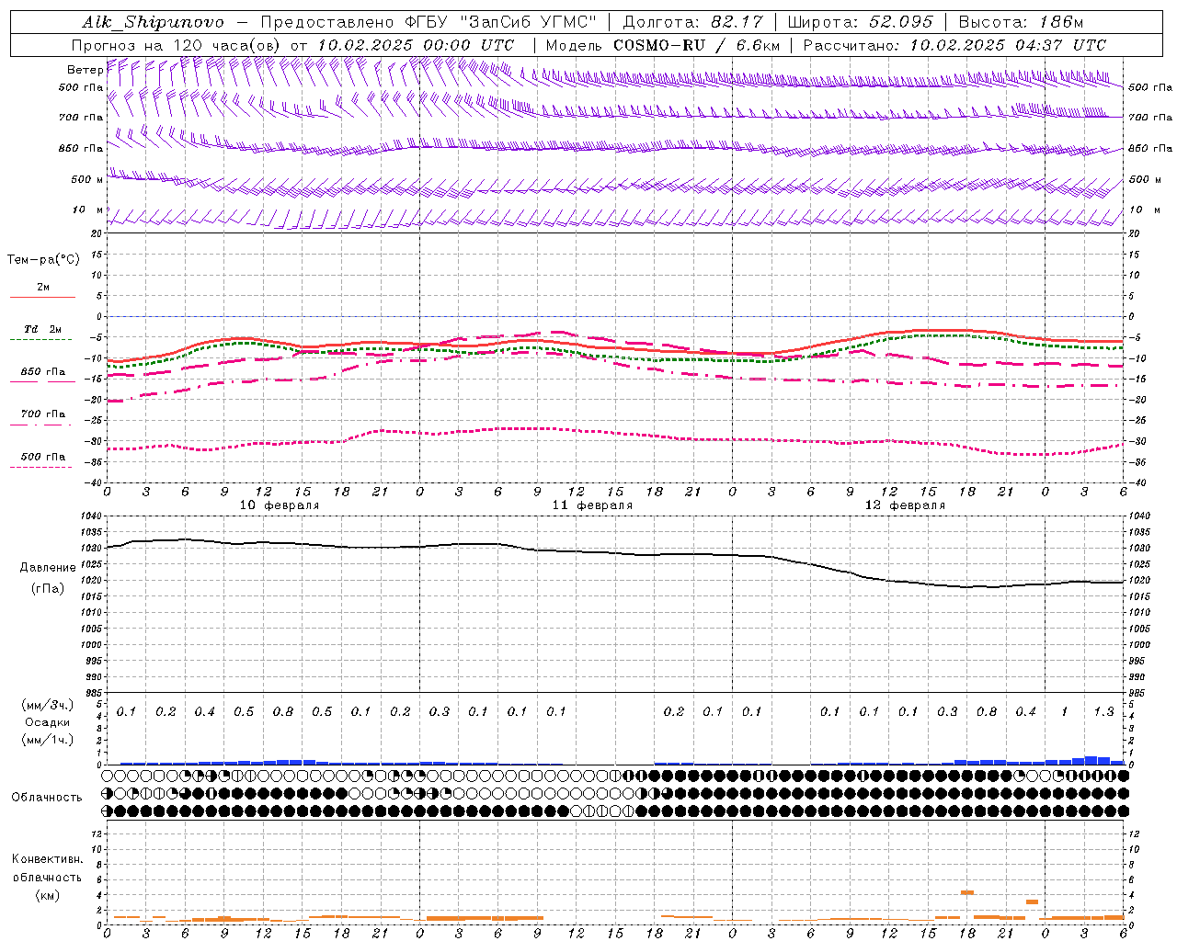Click the left '985' pressure axis value
This screenshot has width=1177, height=941.
[95, 693]
